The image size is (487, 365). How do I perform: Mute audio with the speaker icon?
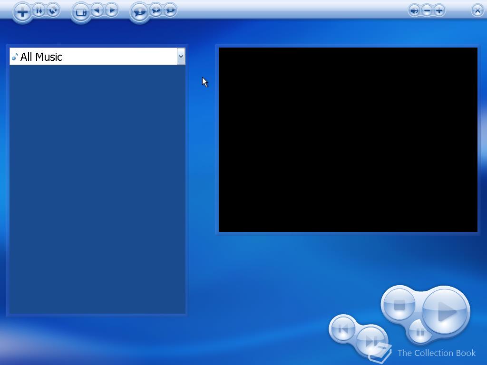coord(414,11)
